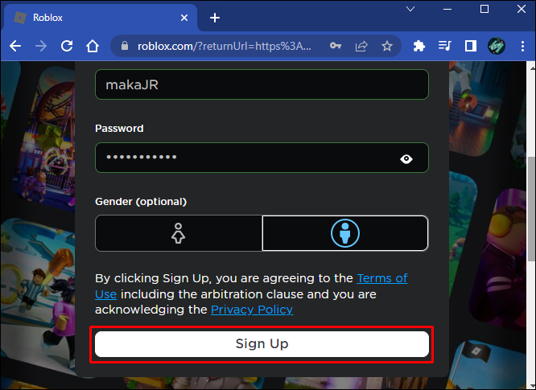Click the page vertical scrollbar thumb
Viewport: 536px width, 390px height.
531,209
